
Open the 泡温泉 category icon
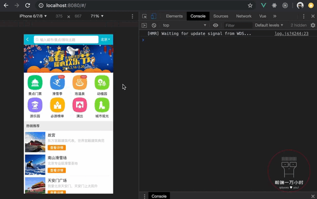pyautogui.click(x=79, y=83)
